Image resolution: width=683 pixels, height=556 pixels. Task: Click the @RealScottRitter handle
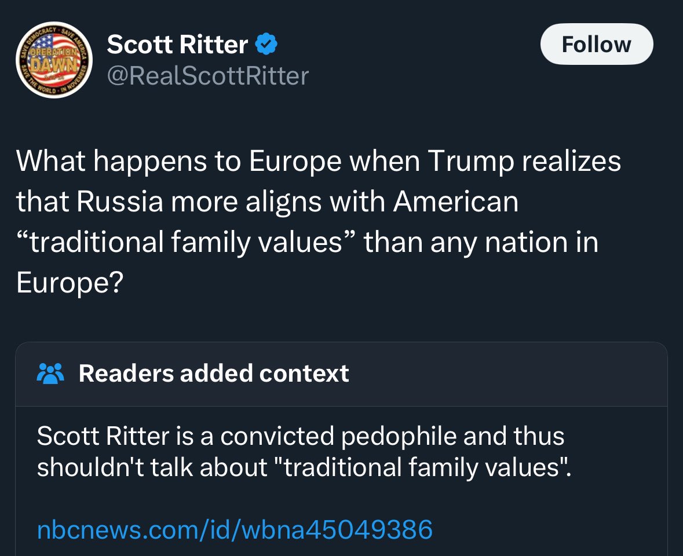208,76
